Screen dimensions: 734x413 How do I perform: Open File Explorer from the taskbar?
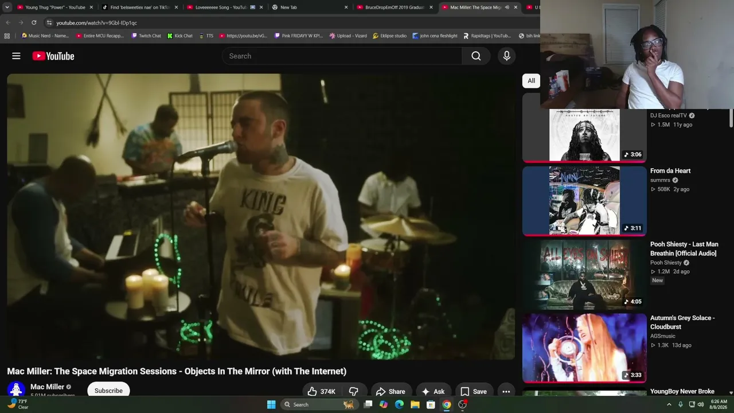pos(415,404)
